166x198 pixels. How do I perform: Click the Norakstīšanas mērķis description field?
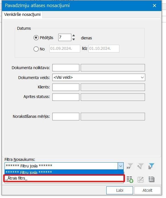[x=113, y=116]
